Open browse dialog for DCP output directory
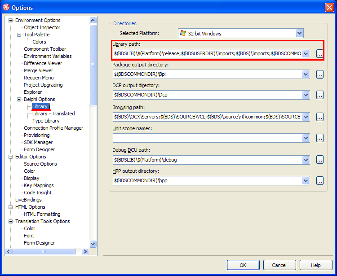 point(319,95)
